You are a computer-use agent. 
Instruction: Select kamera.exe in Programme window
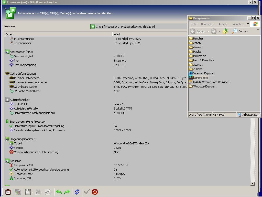(x=199, y=77)
